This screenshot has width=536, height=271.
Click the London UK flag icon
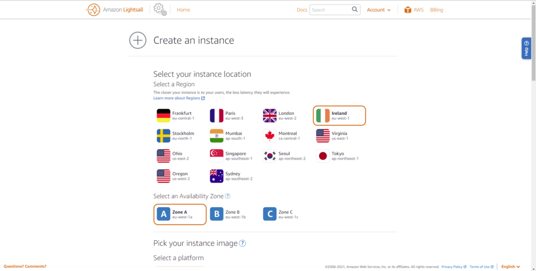[270, 116]
